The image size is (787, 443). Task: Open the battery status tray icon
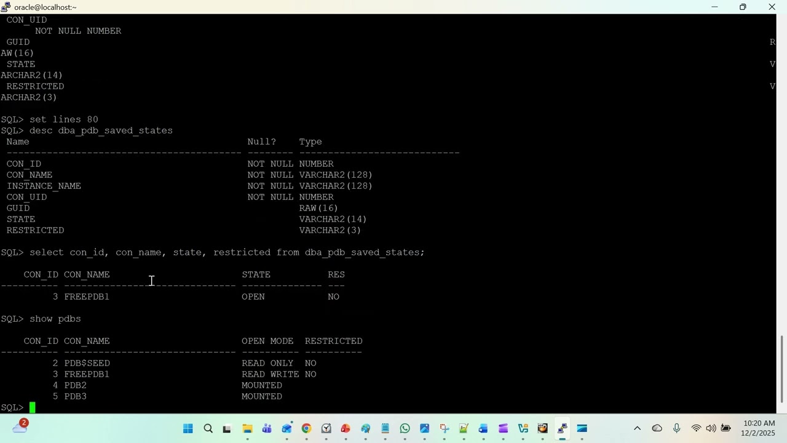[x=726, y=429]
